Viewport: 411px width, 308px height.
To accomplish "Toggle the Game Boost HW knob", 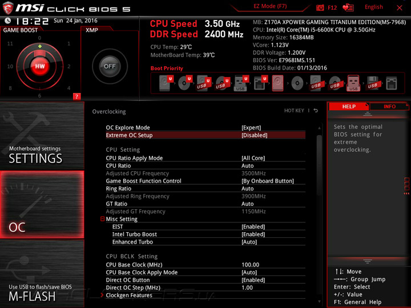I will pos(40,66).
